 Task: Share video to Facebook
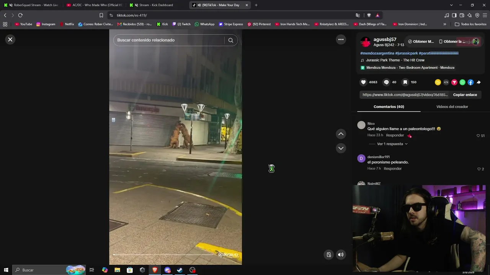[470, 82]
